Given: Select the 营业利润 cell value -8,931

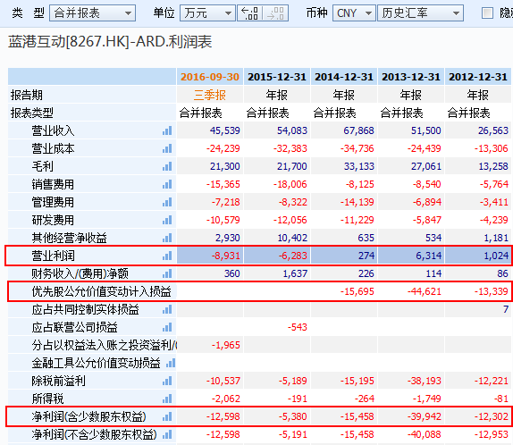Looking at the screenshot, I should click(210, 256).
